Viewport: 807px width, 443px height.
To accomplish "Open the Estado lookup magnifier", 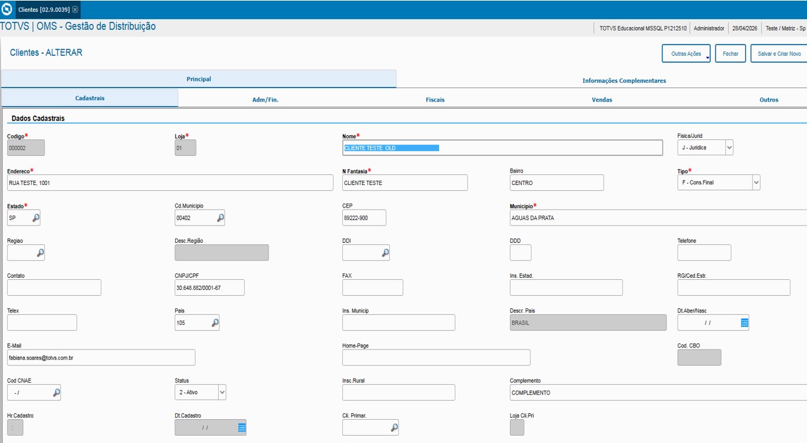I will 36,218.
